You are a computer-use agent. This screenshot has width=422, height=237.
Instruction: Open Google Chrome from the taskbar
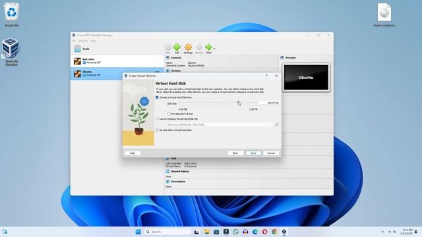pyautogui.click(x=274, y=232)
